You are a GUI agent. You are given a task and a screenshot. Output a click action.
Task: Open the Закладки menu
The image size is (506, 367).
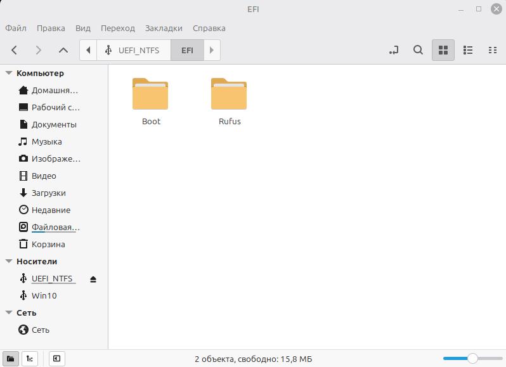164,29
